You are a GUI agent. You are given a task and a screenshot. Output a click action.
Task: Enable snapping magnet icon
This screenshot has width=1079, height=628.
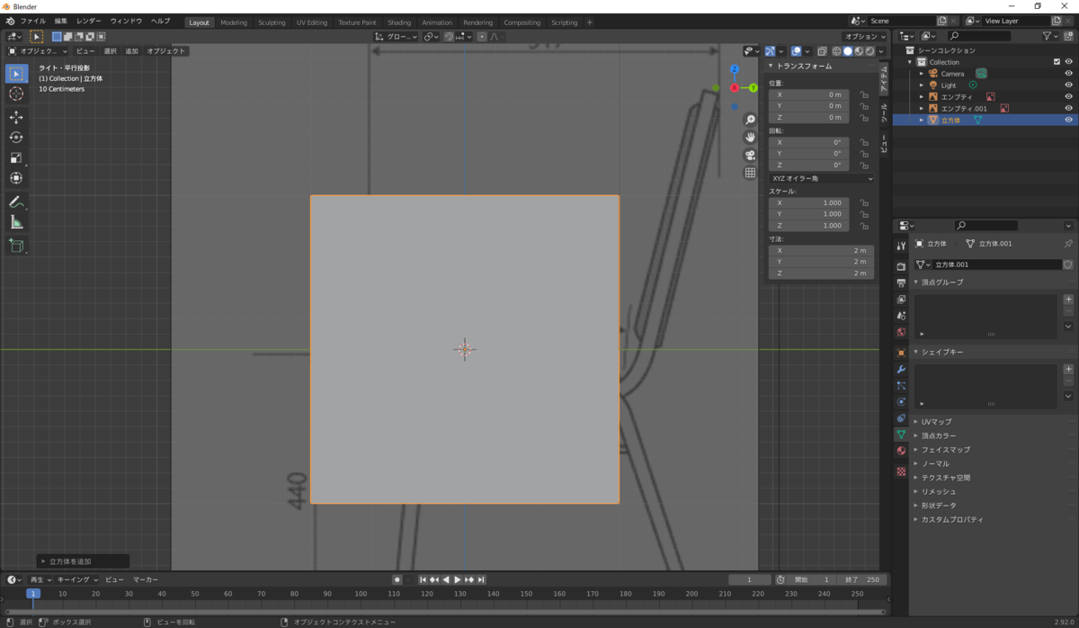[450, 37]
